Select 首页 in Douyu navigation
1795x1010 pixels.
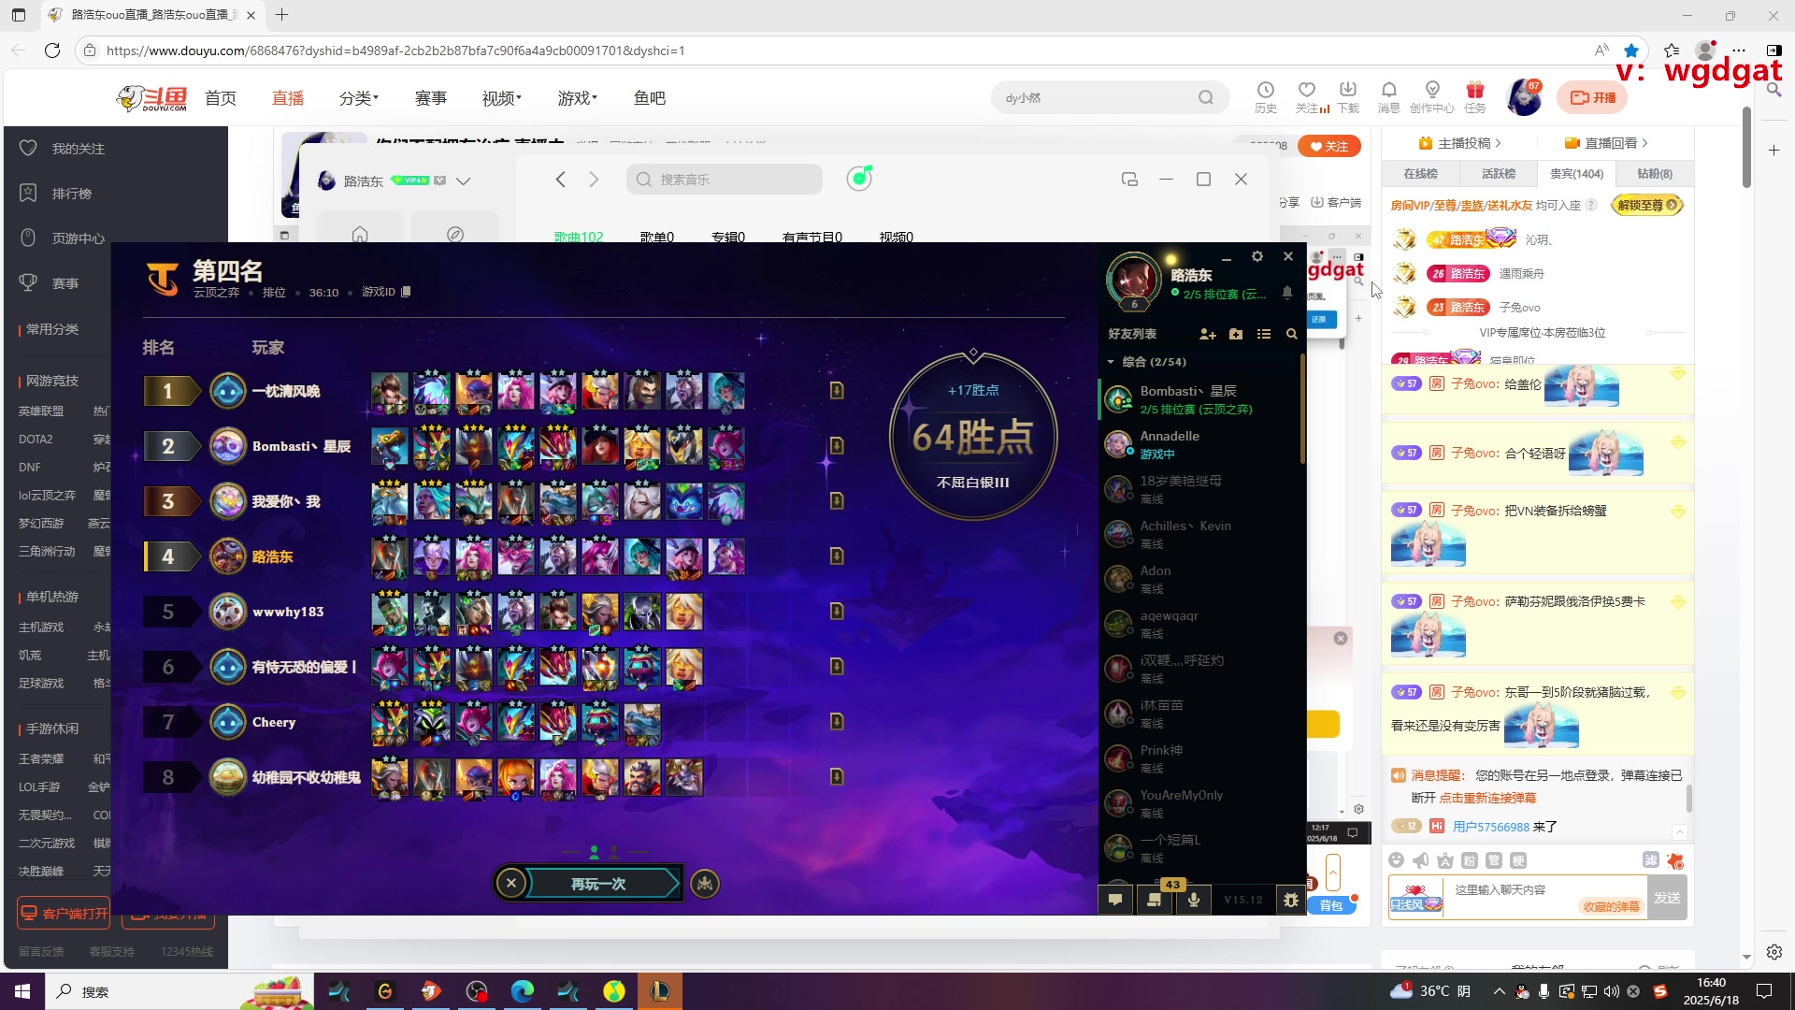(221, 98)
